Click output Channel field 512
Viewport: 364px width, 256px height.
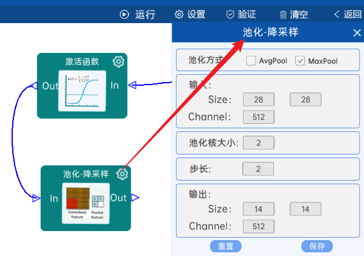click(259, 227)
